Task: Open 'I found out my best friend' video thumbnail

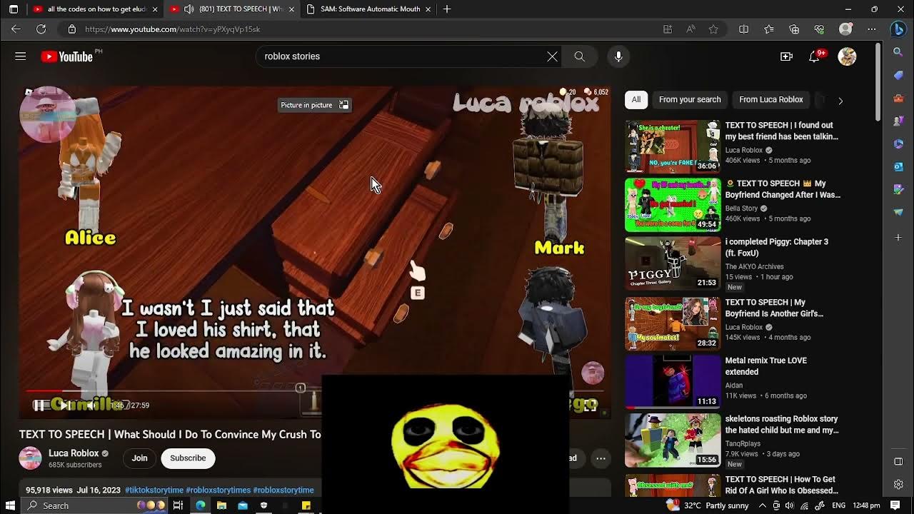Action: [673, 146]
